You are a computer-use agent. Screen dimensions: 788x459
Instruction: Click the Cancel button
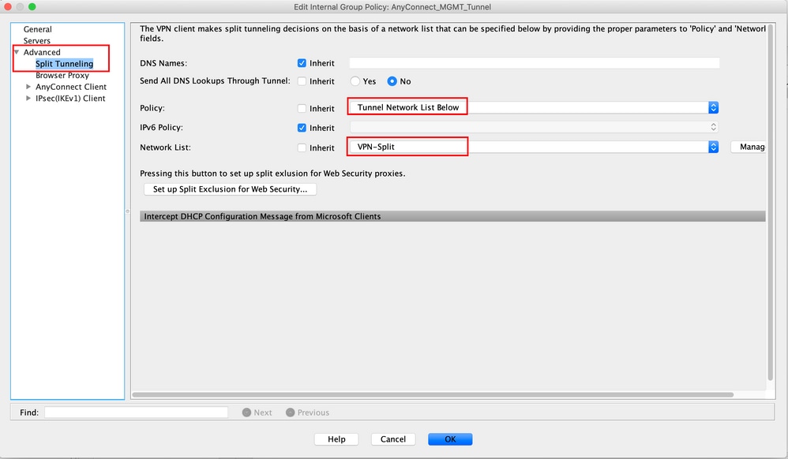(x=393, y=439)
